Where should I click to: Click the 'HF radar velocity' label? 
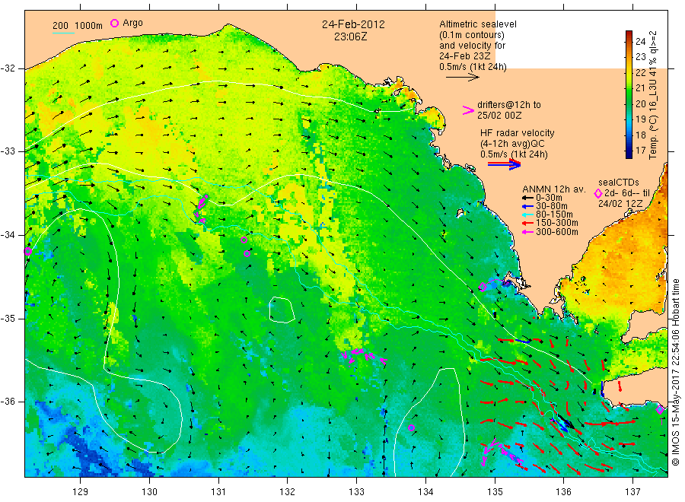[518, 132]
